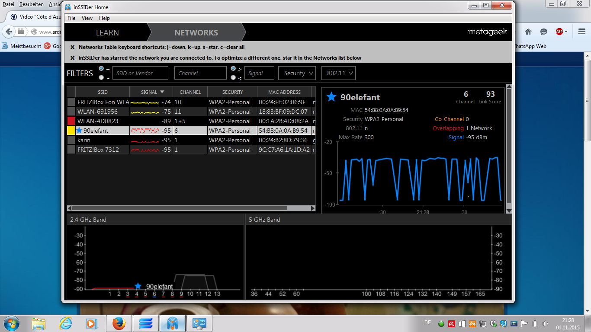Switch to Firefox in the taskbar

point(119,323)
